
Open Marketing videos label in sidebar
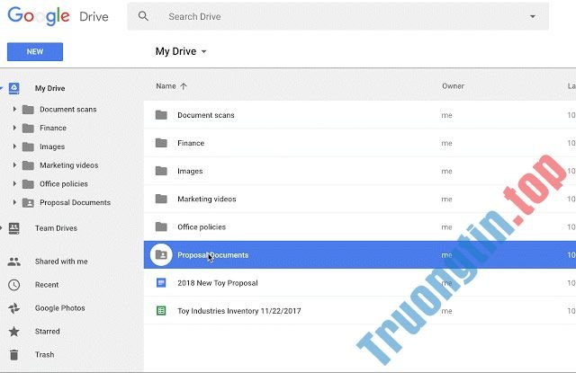69,165
